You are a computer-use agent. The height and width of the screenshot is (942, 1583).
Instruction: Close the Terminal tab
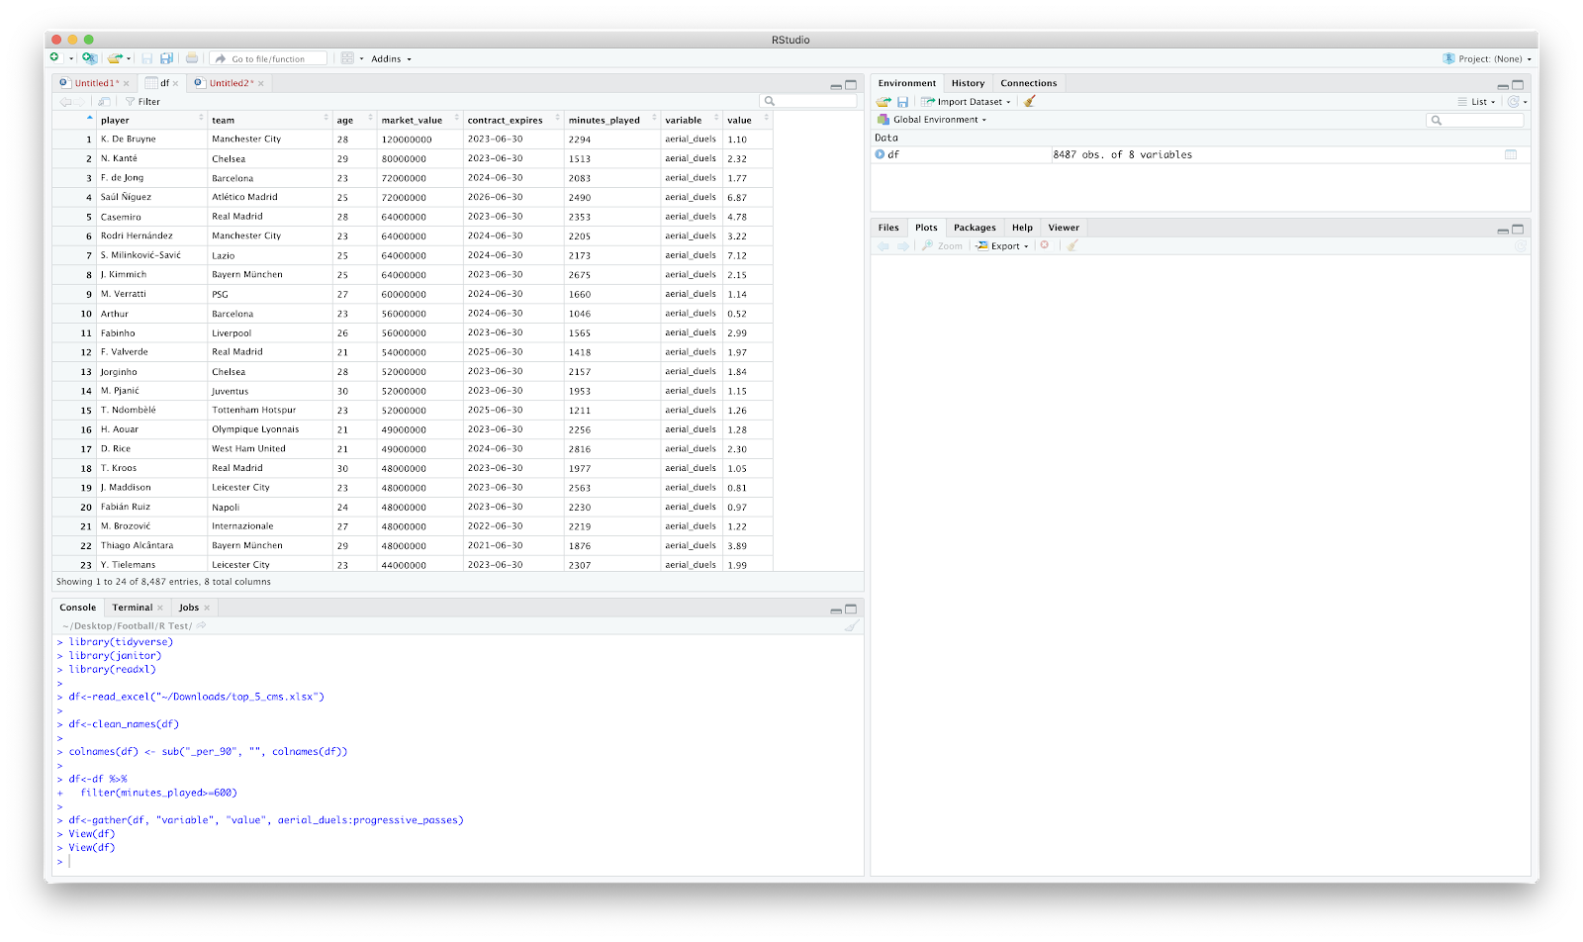tap(160, 608)
